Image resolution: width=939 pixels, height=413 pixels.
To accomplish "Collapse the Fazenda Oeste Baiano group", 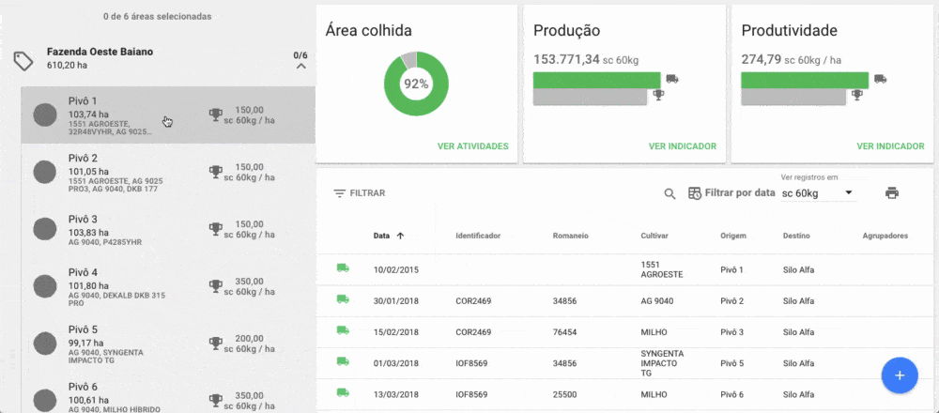I will 300,67.
